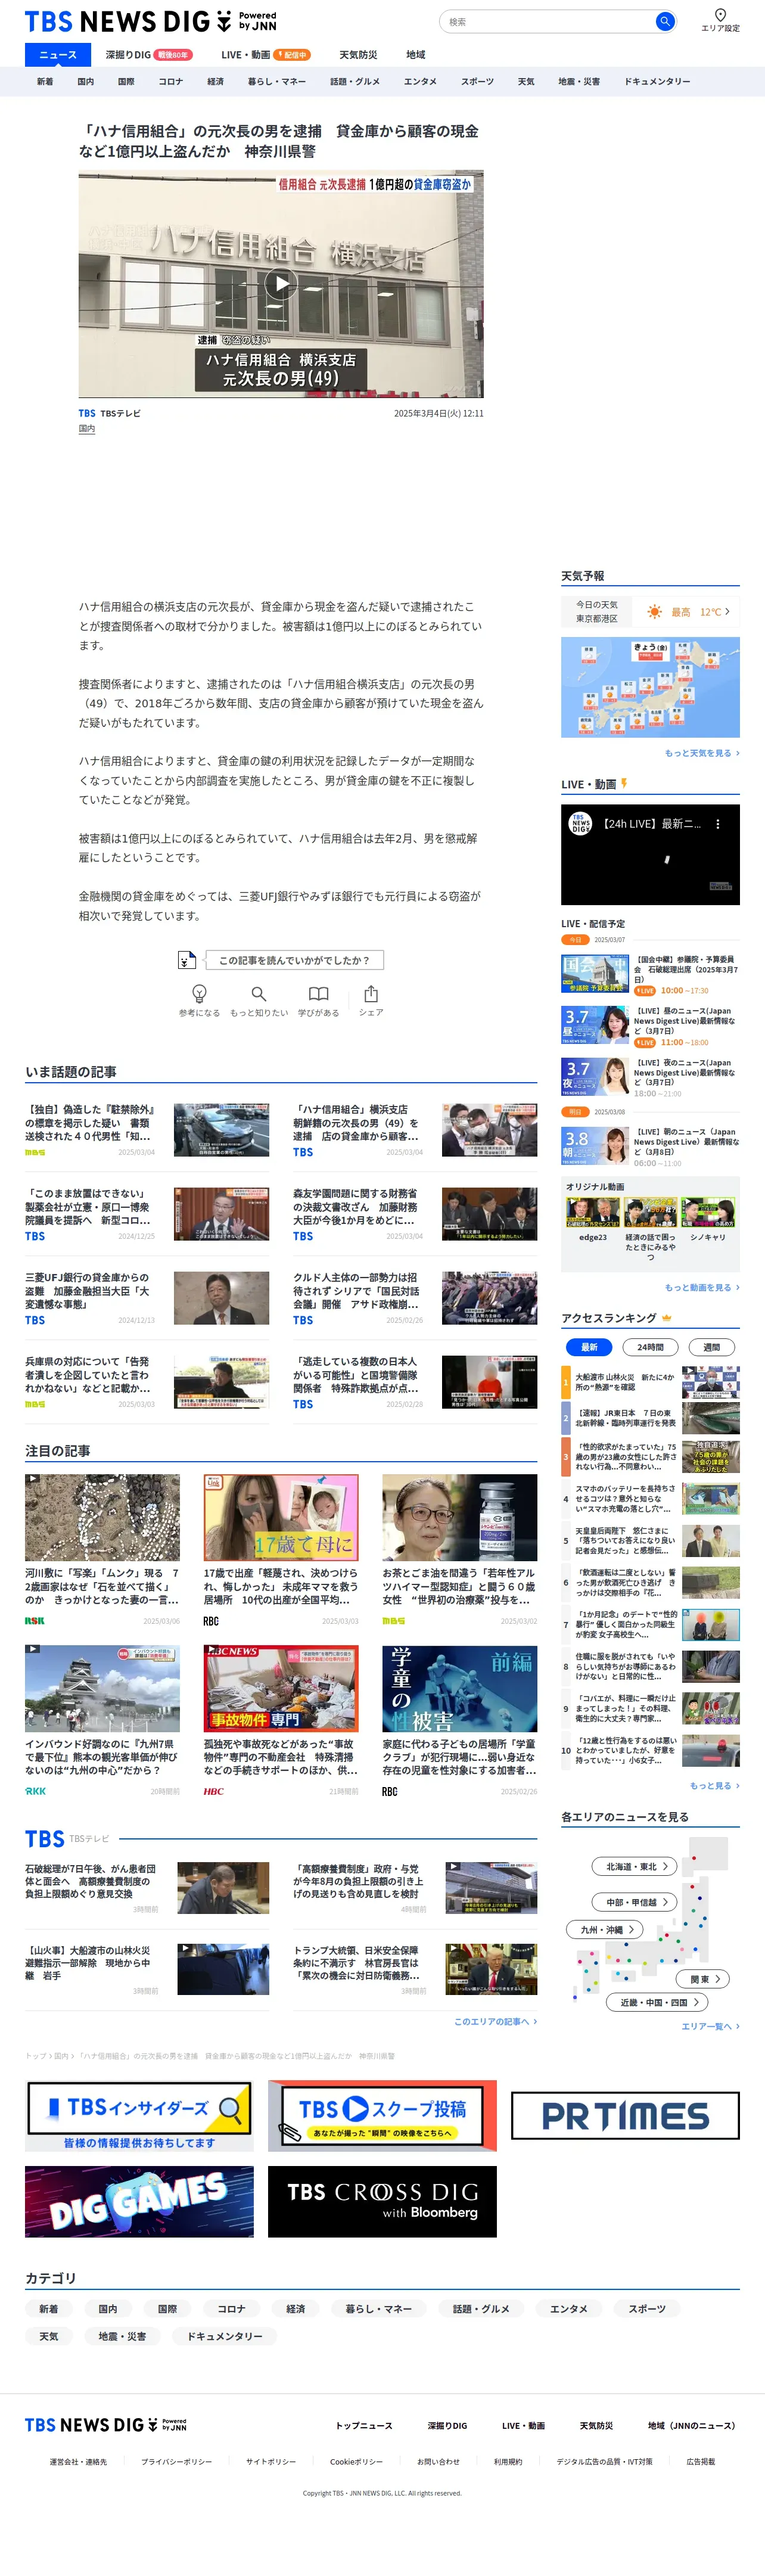Click the TBS NEWS DIG header logo

(151, 21)
